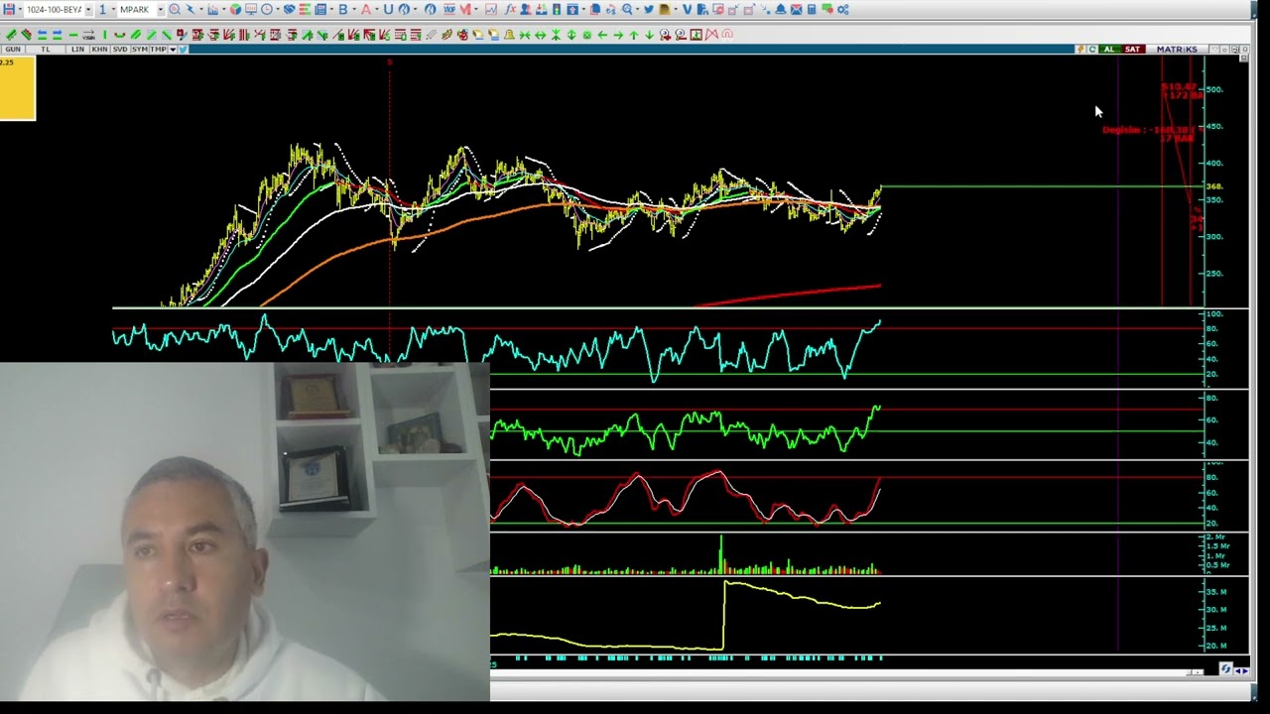The image size is (1270, 714).
Task: Click the green chat bubble icon
Action: [x=827, y=10]
